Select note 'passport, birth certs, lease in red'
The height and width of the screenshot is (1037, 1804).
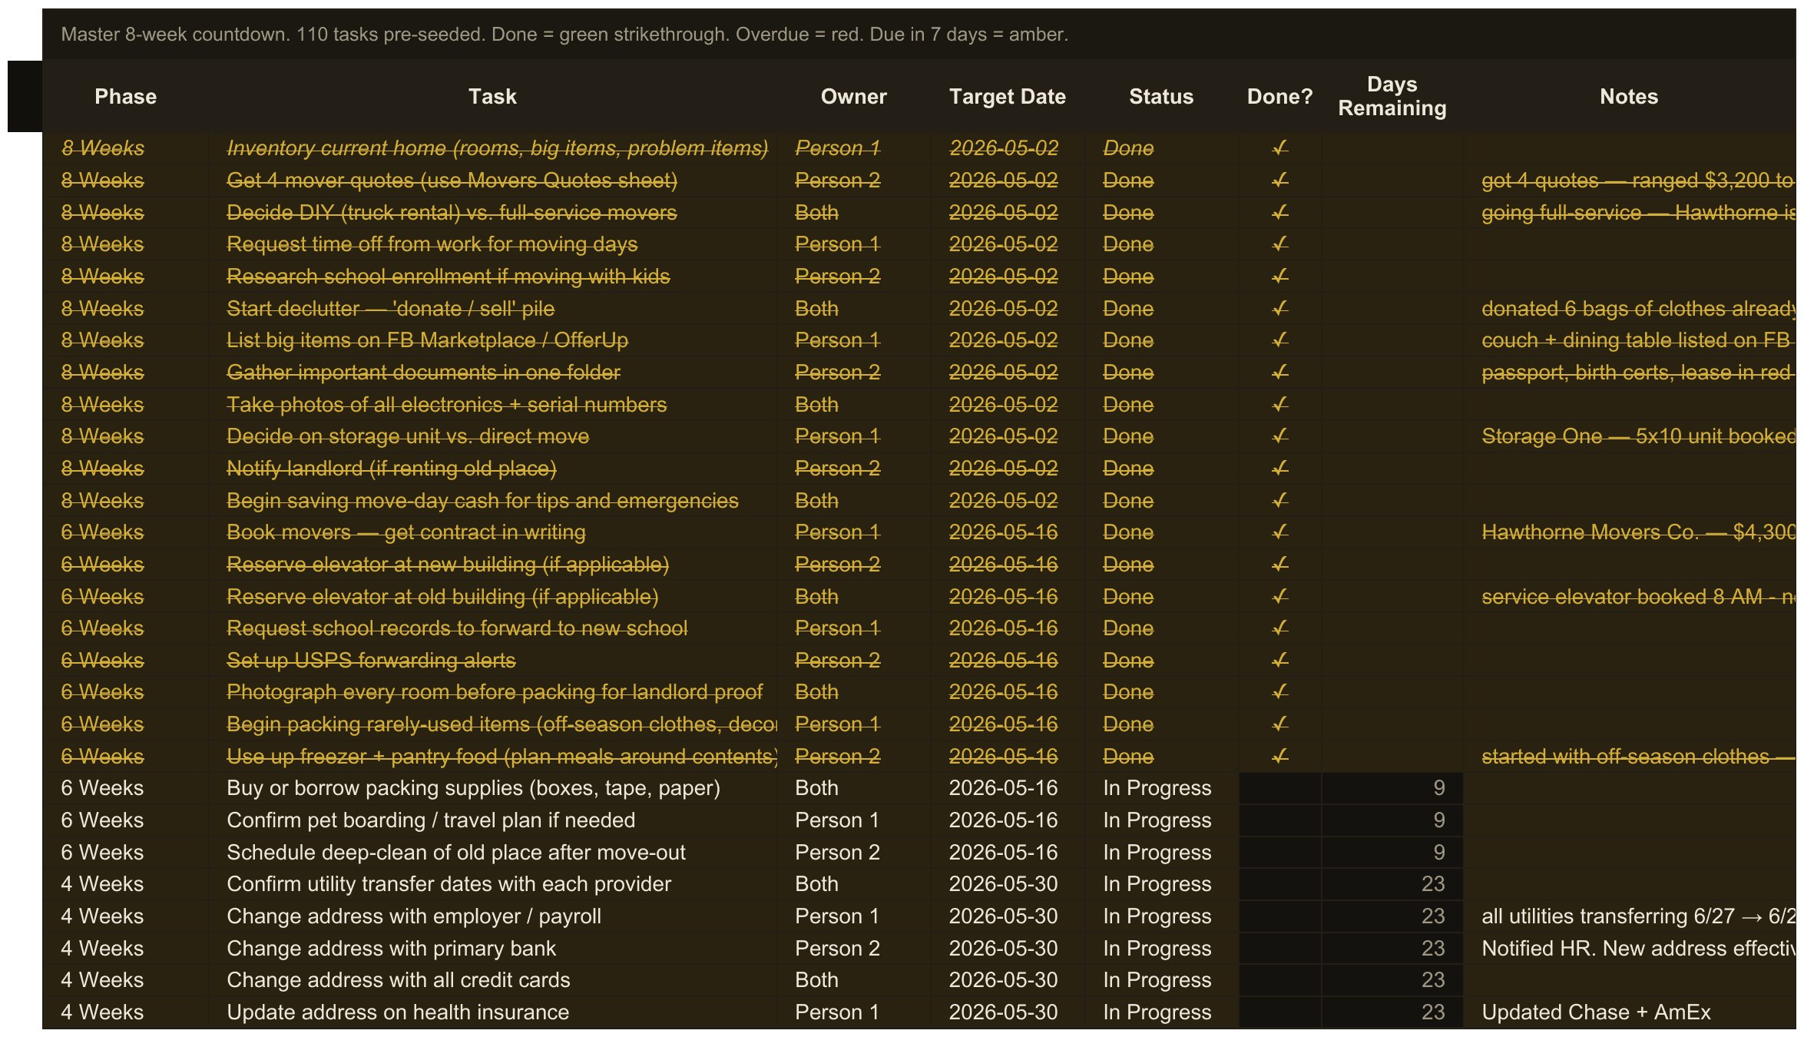pyautogui.click(x=1639, y=373)
